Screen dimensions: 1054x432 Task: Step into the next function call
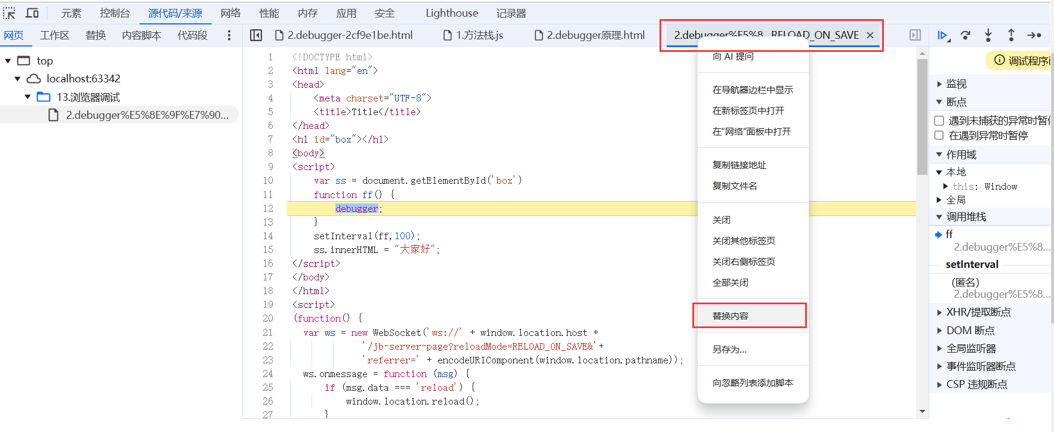tap(988, 35)
